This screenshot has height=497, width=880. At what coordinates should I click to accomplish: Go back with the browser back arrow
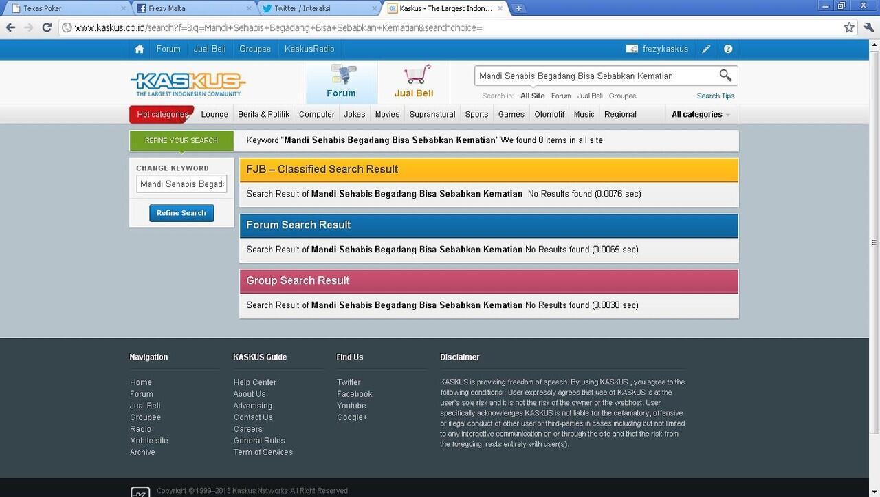(x=10, y=27)
